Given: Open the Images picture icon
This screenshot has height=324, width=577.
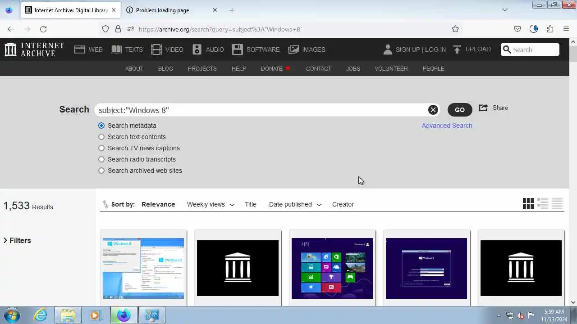Looking at the screenshot, I should pos(293,49).
